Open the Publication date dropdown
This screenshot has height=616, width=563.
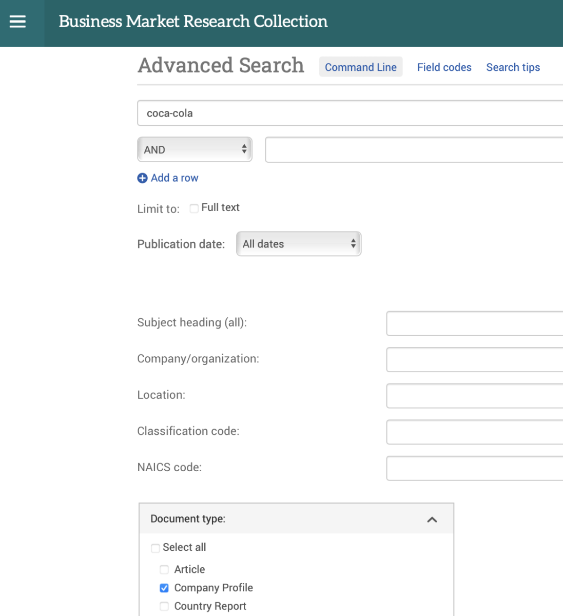click(x=298, y=244)
